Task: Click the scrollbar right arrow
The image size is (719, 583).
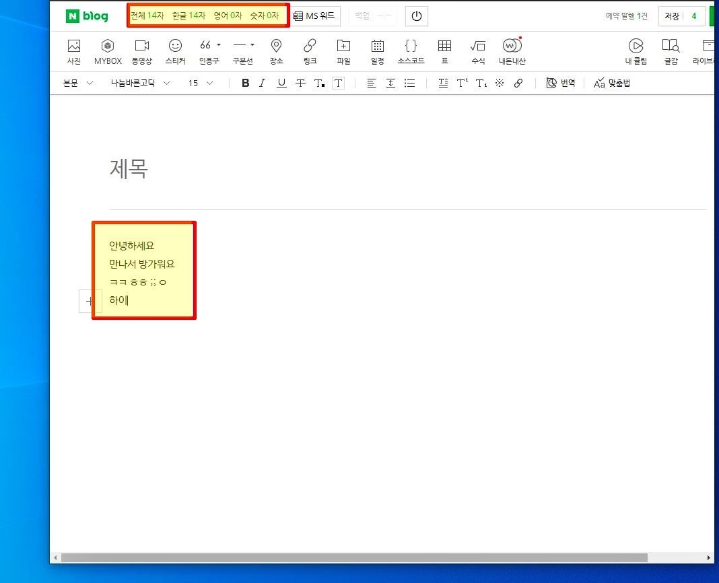Action: [x=708, y=558]
